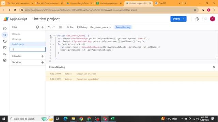Bookmark this page with the star icon
218x122 pixels.
pyautogui.click(x=195, y=10)
